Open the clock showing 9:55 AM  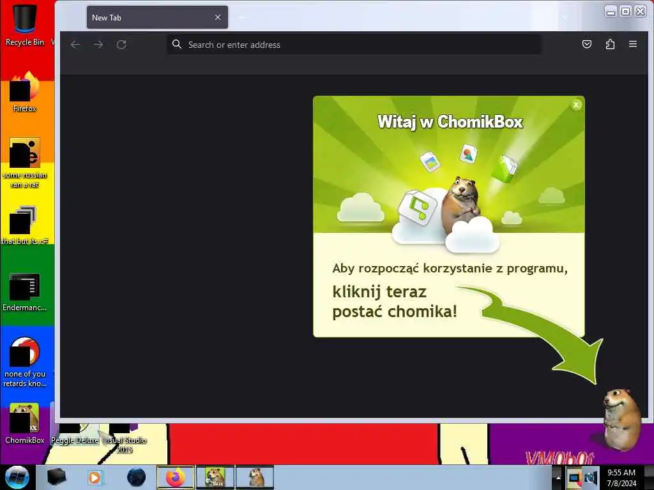coord(621,477)
